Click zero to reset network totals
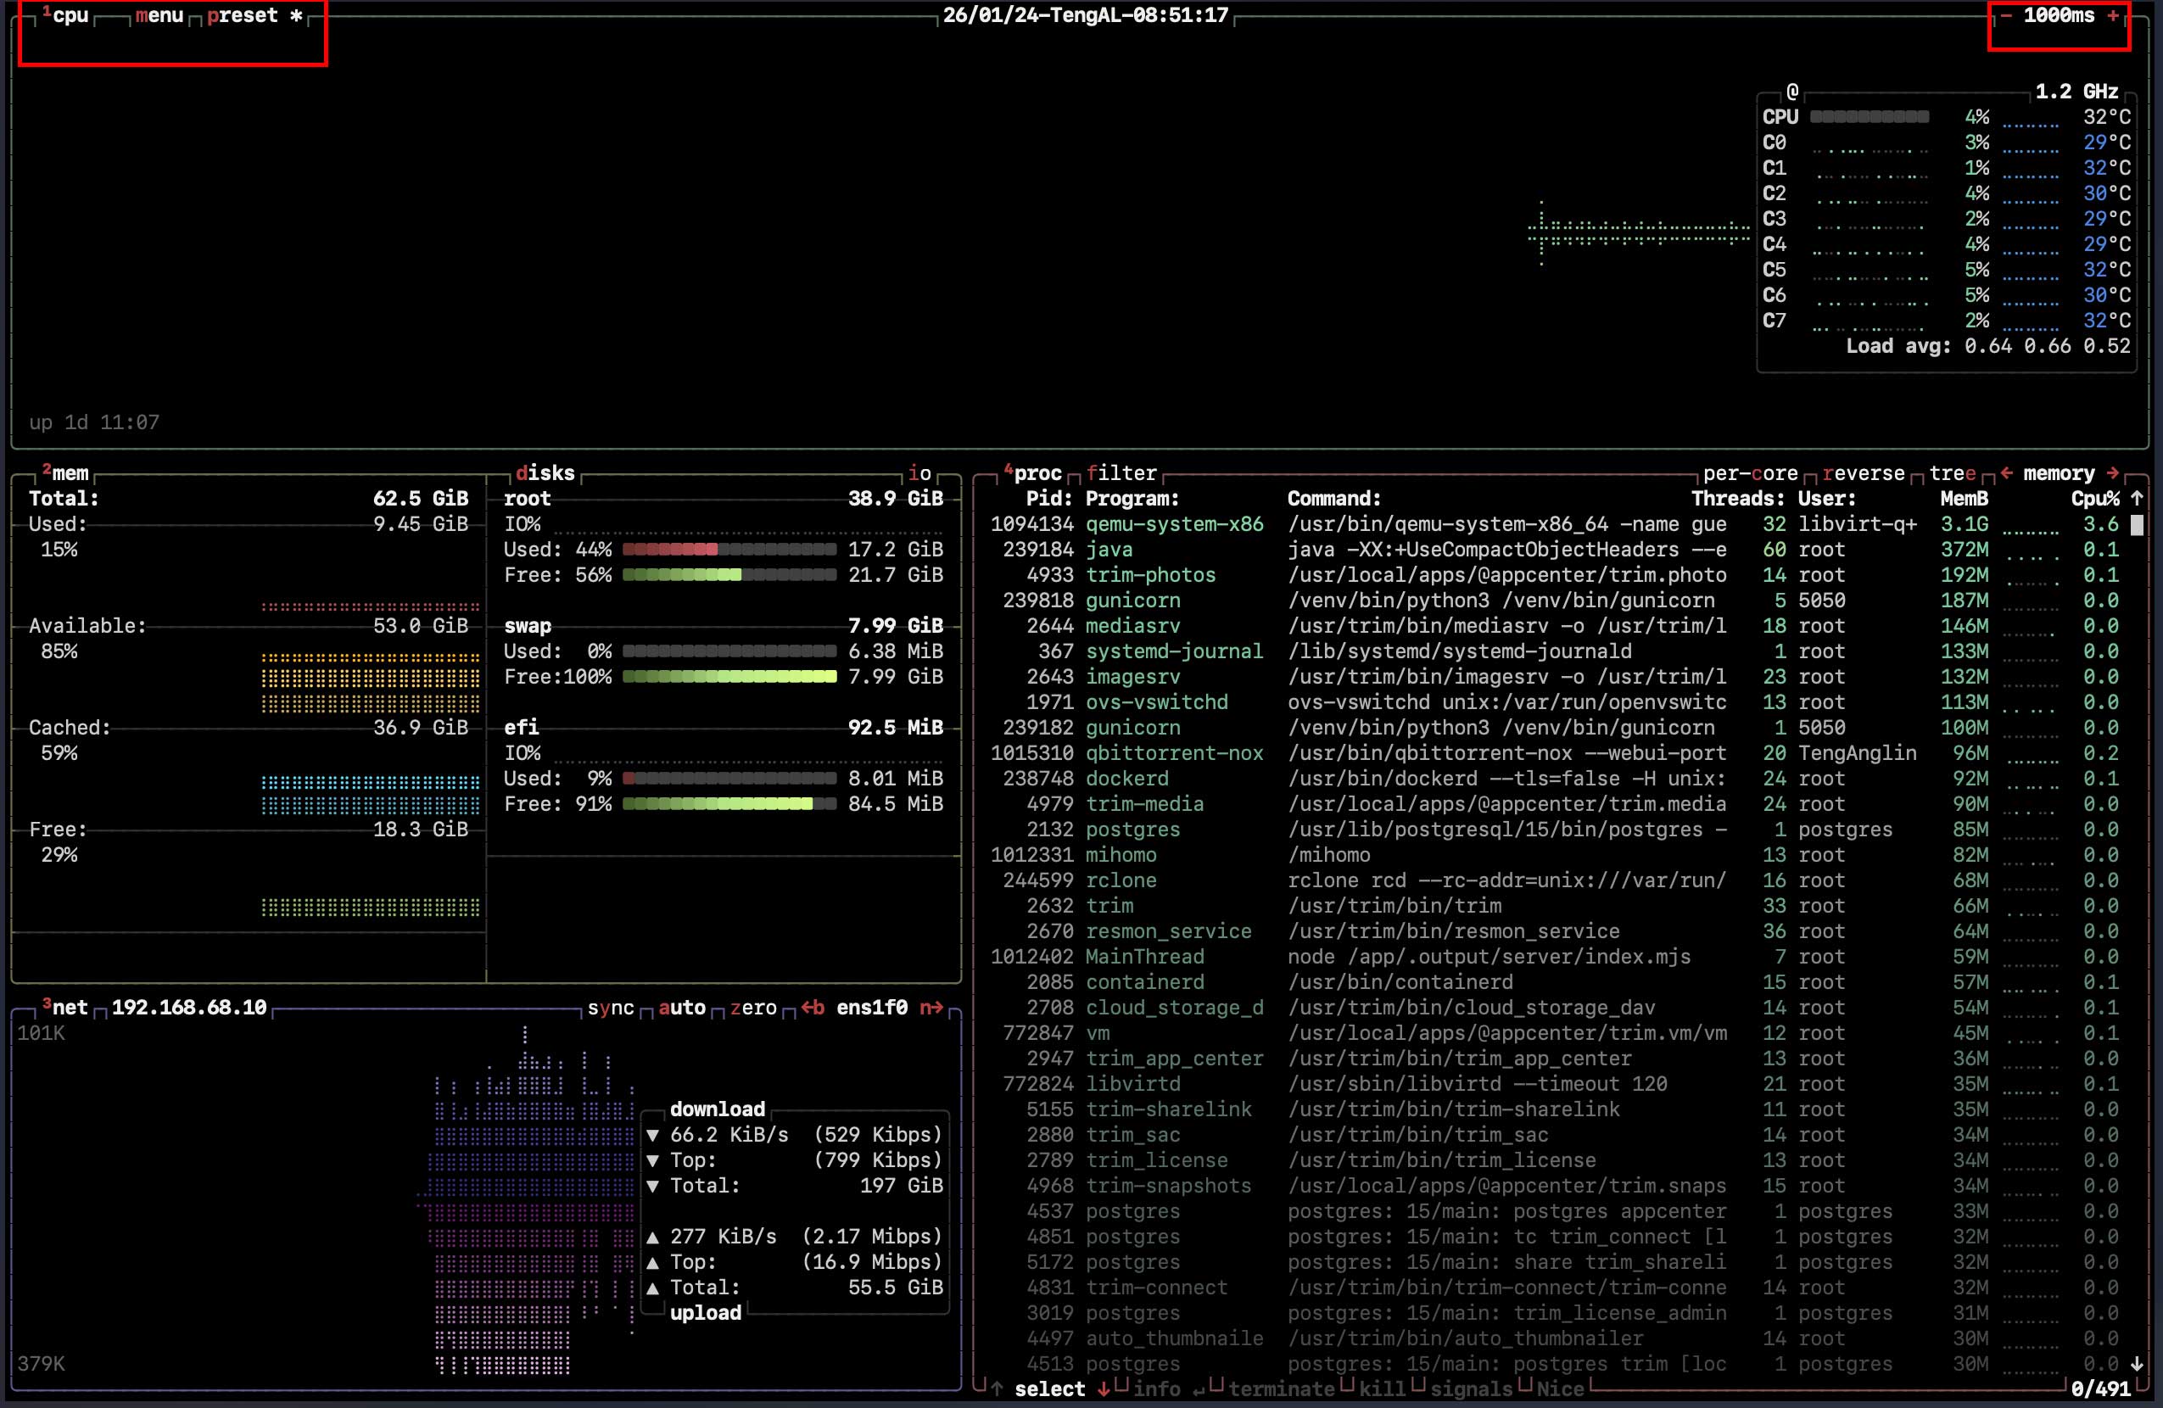 753,1007
